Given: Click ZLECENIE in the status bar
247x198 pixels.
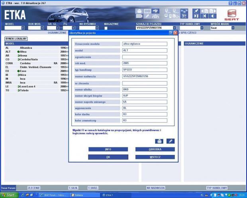Looking at the screenshot, I should [x=34, y=188].
